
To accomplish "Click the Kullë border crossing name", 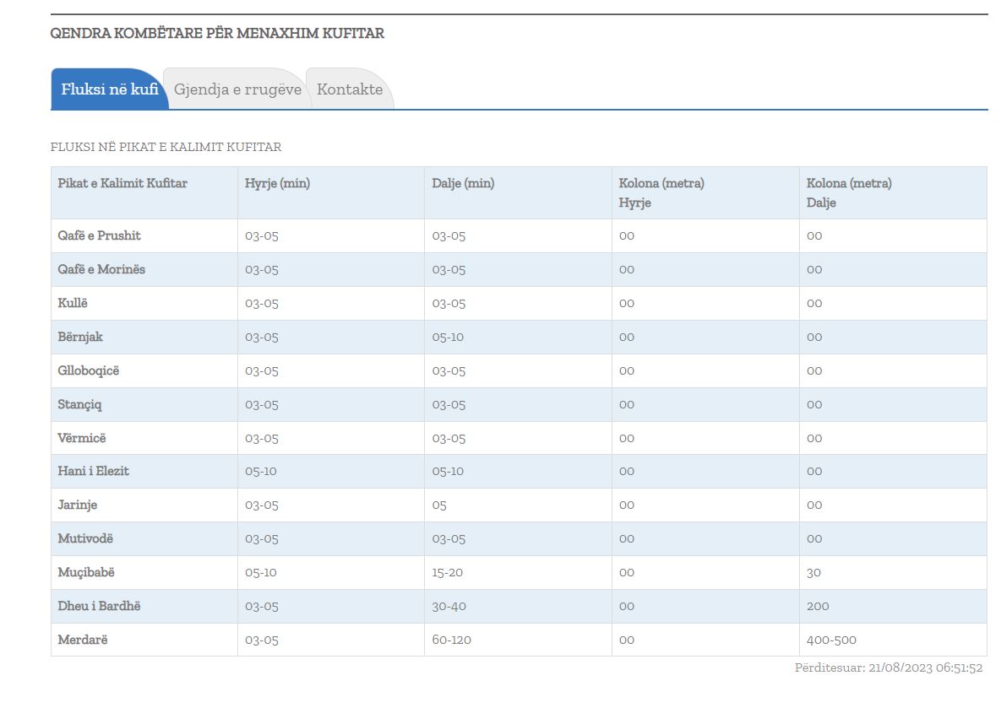I will click(73, 303).
